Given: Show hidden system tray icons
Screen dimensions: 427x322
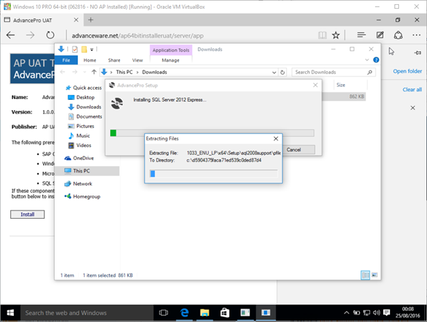Looking at the screenshot, I should click(x=347, y=313).
